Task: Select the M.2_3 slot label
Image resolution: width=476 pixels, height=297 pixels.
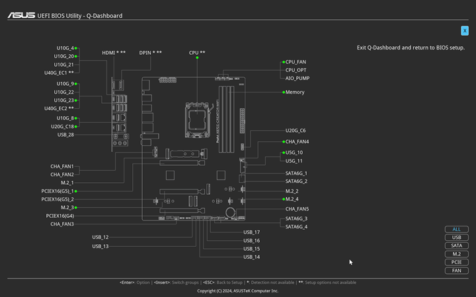Action: (x=67, y=207)
